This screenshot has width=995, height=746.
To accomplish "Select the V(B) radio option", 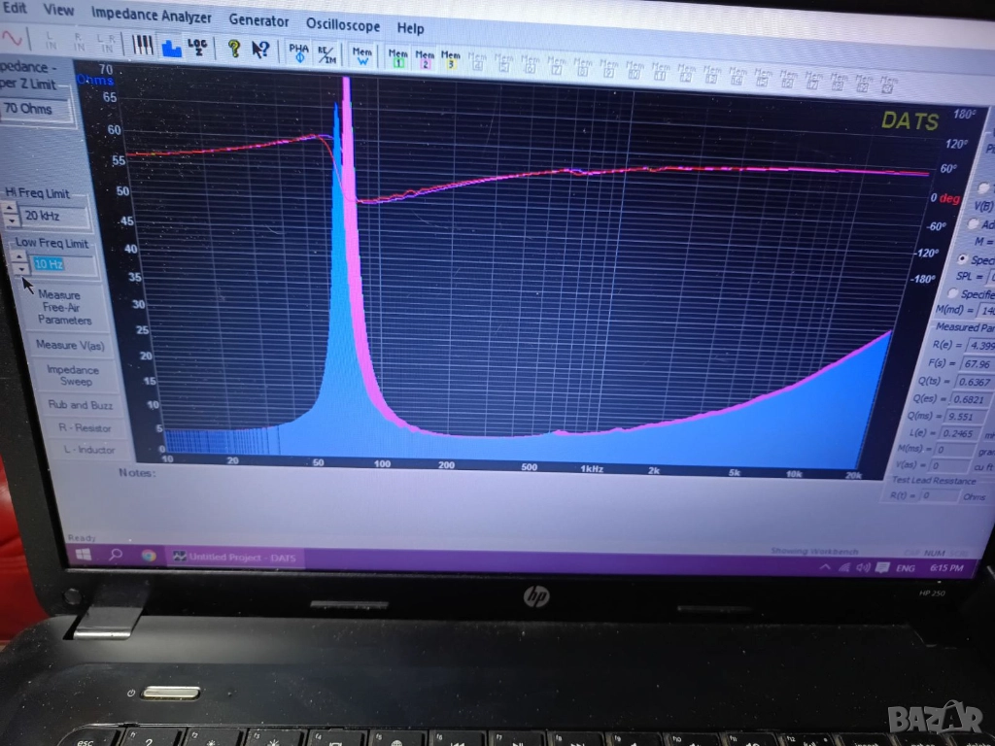I will point(981,187).
